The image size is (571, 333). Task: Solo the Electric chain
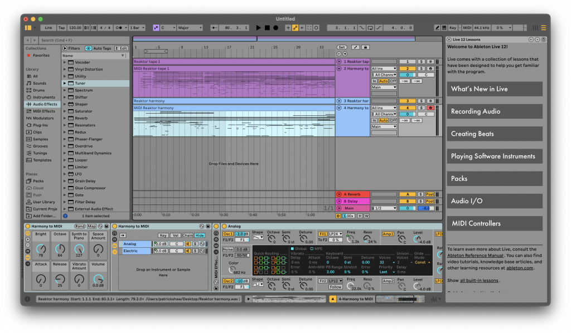[x=195, y=251]
